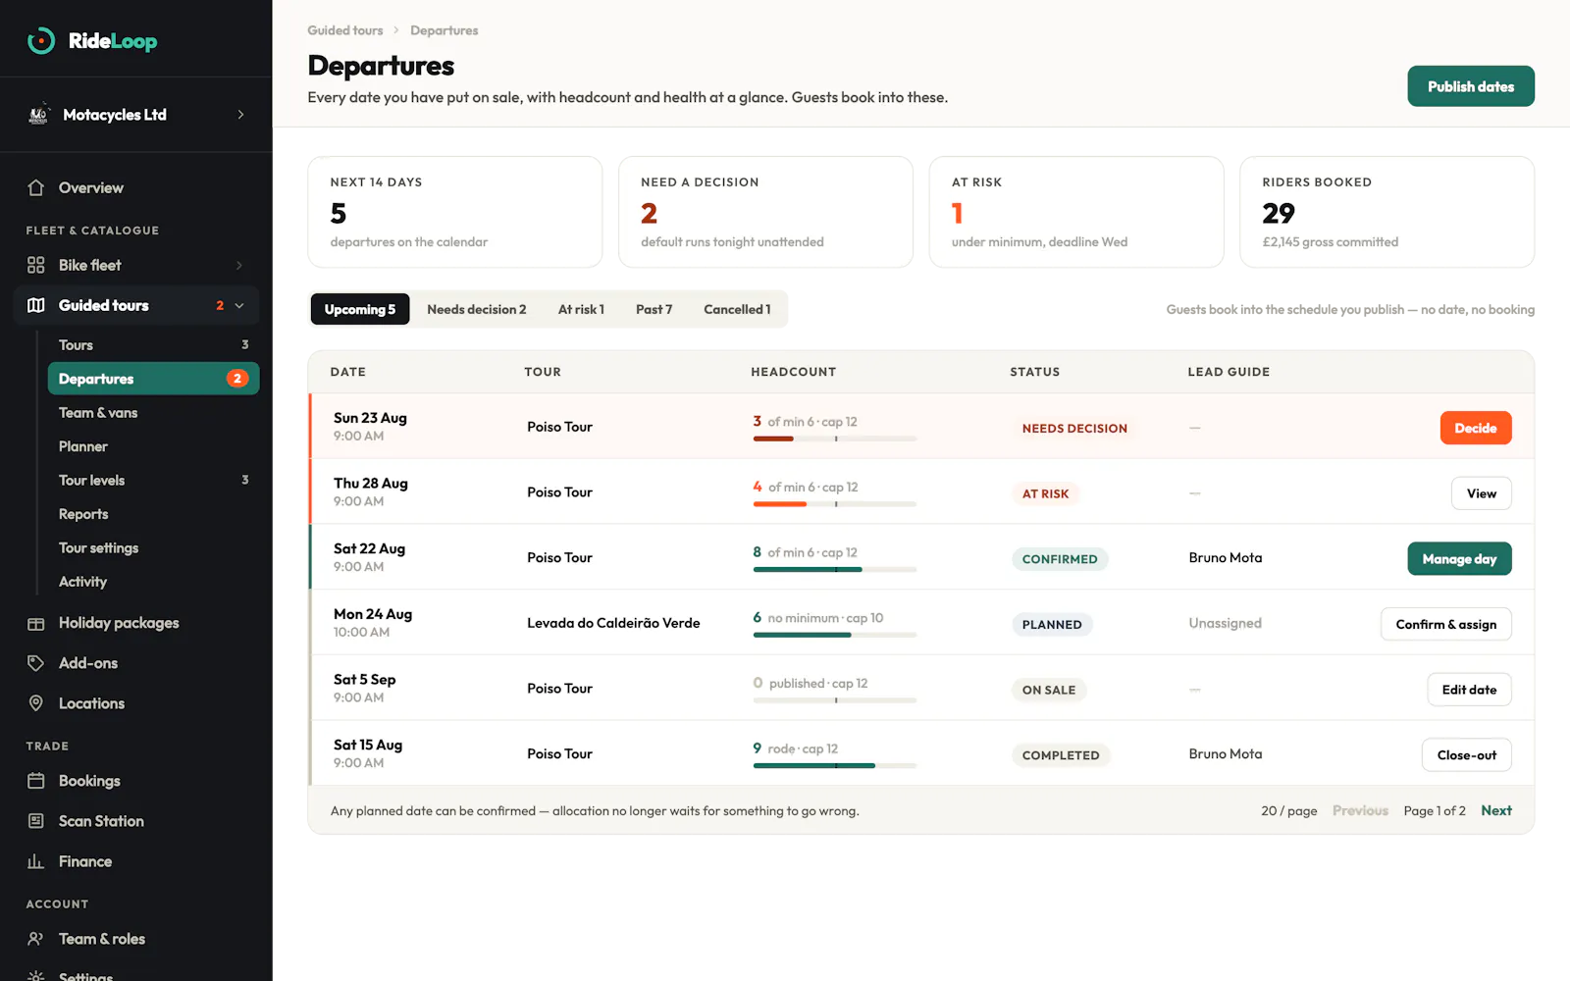Viewport: 1570px width, 981px height.
Task: Click the DATE column header
Action: coord(347,372)
